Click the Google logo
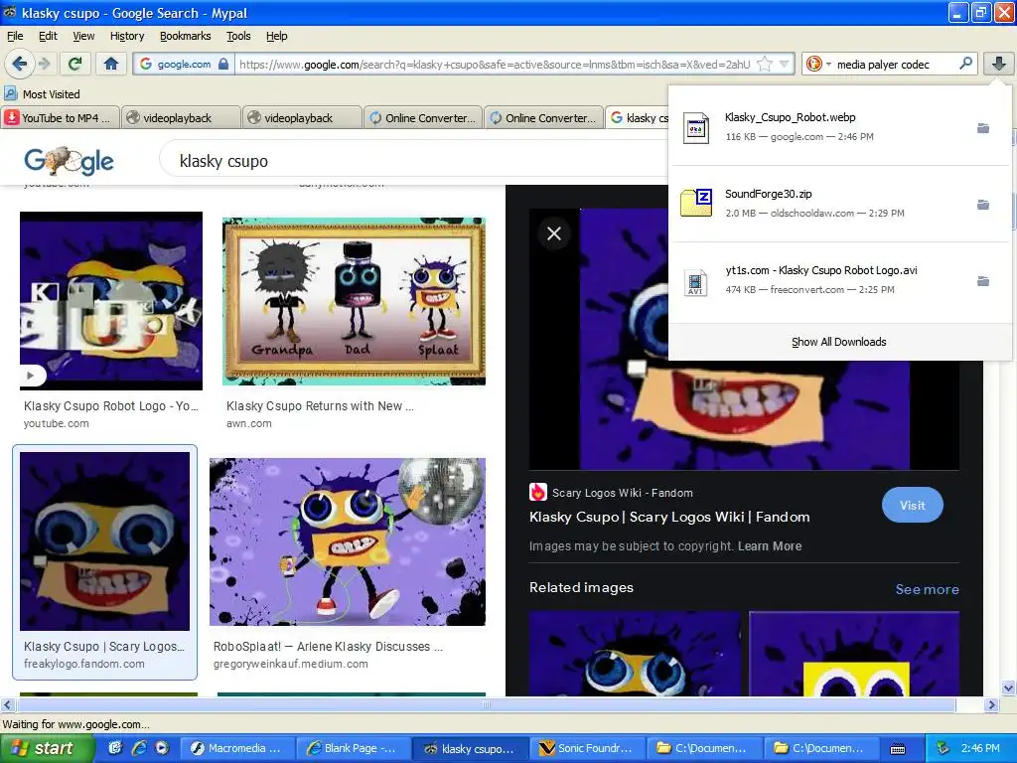Viewport: 1017px width, 763px height. pos(69,161)
